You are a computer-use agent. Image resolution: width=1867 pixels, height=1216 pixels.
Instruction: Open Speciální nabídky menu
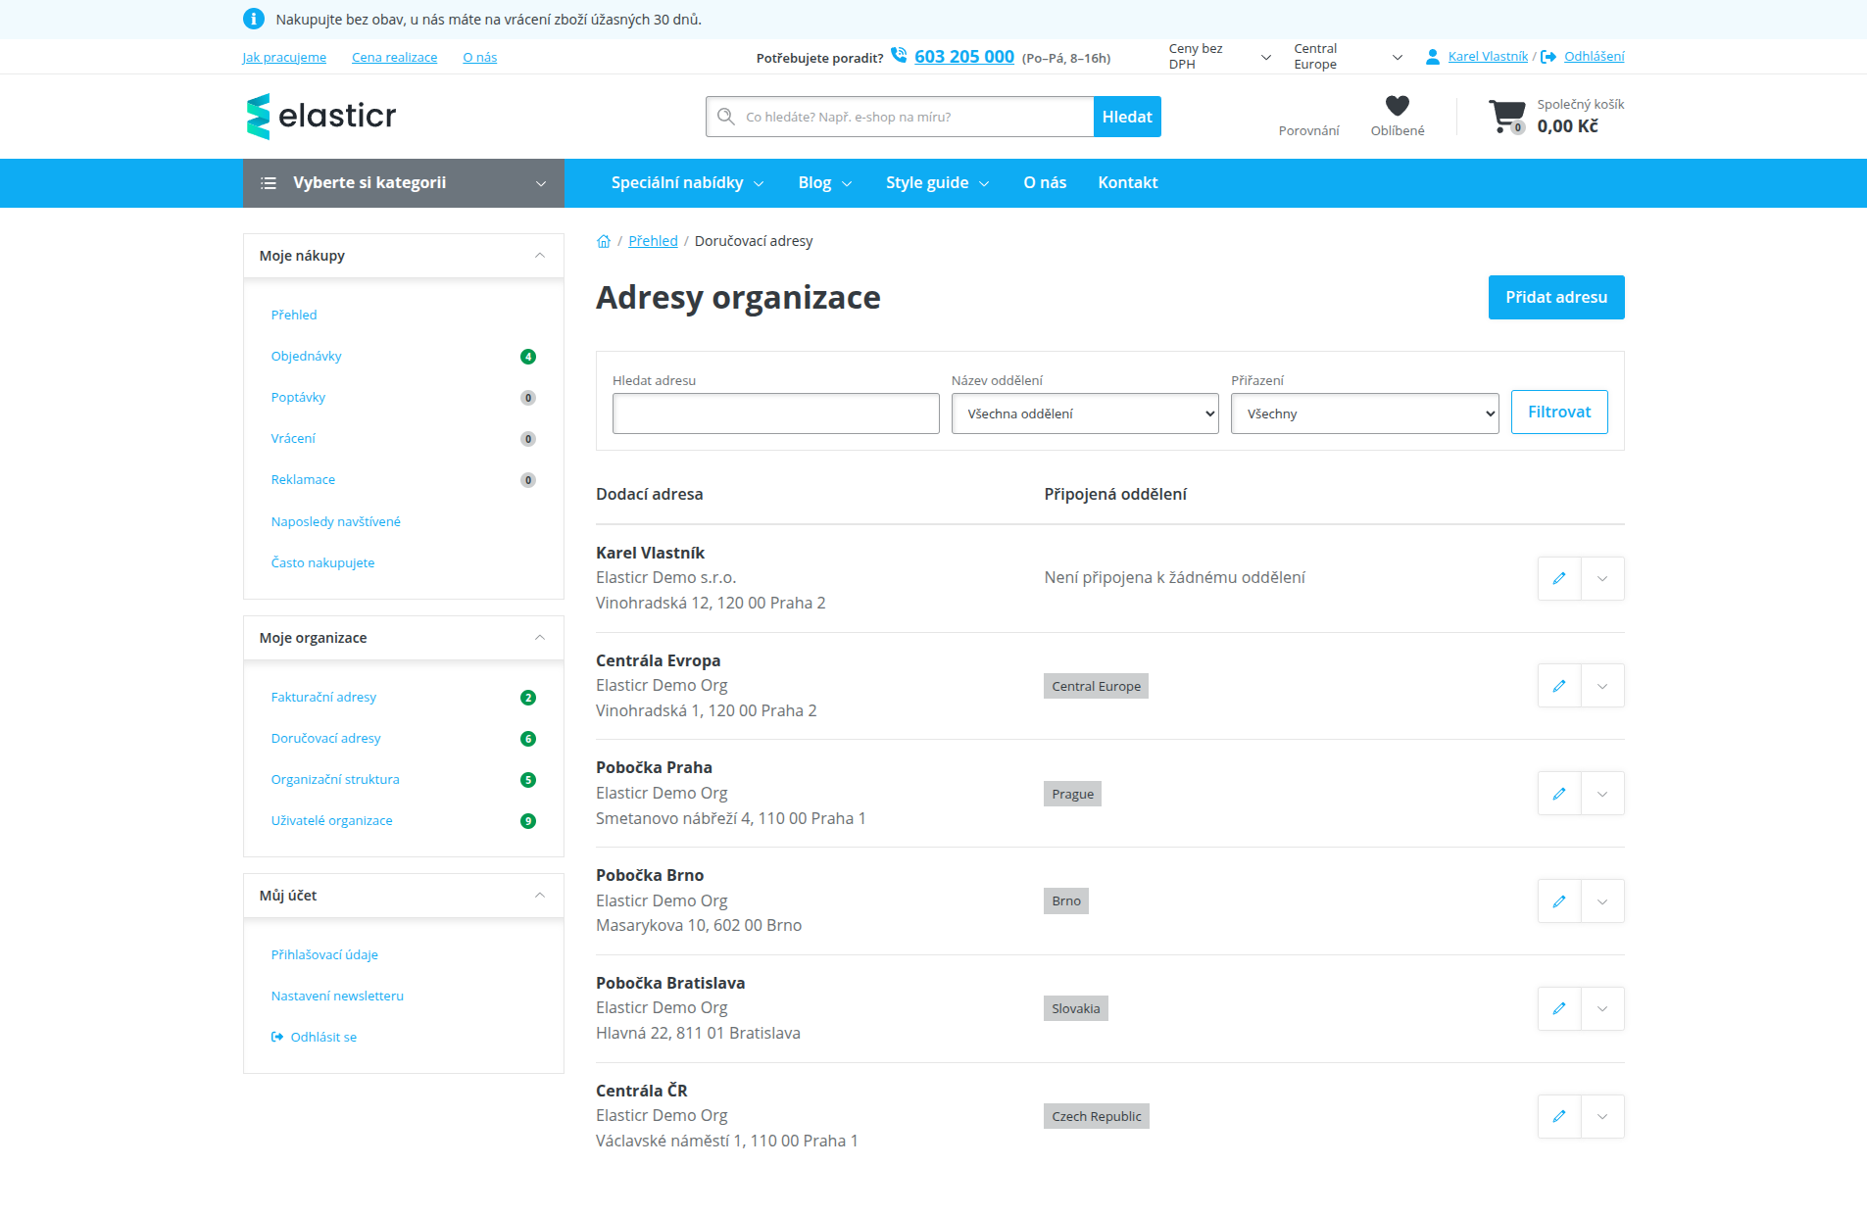(x=687, y=183)
